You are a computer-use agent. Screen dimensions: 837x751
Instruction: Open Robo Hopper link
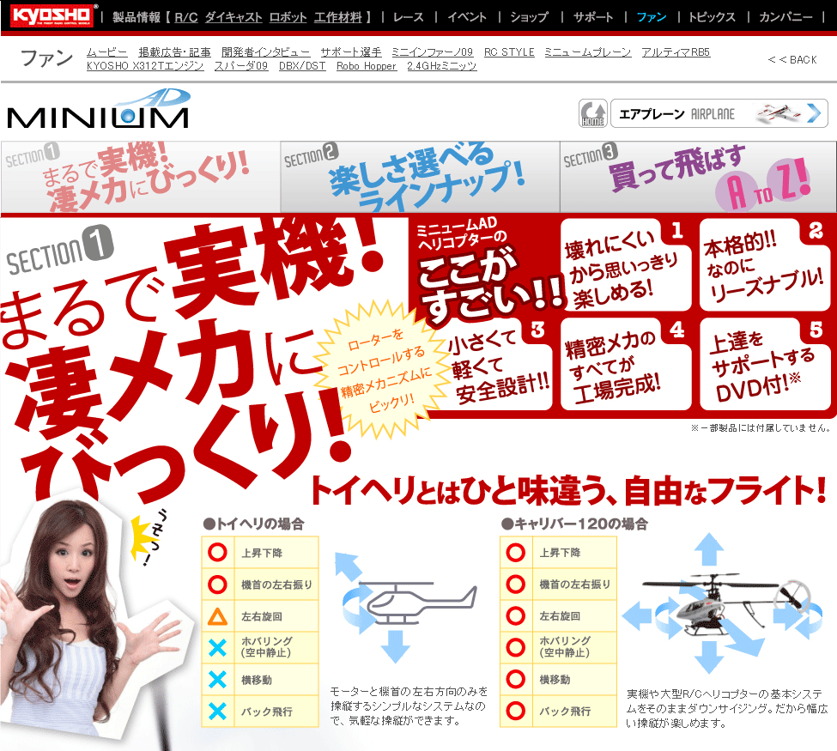tap(367, 66)
